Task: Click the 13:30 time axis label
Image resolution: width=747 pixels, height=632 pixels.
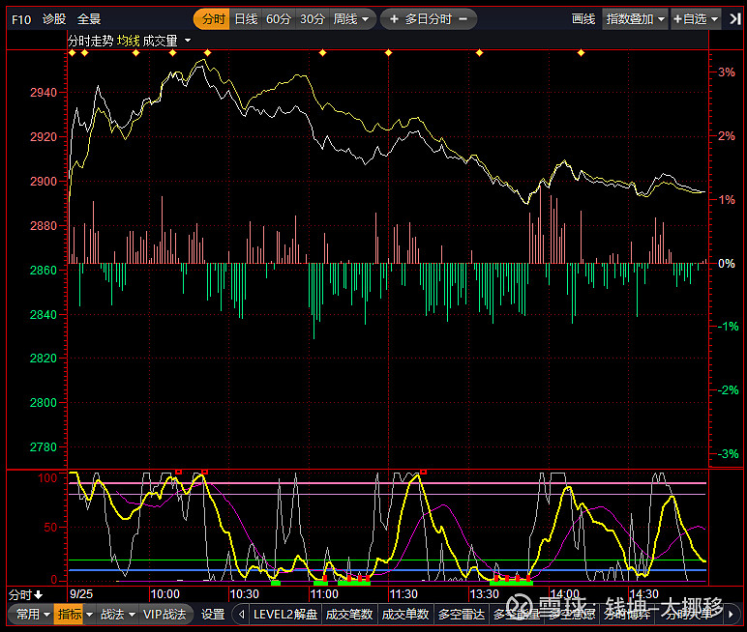Action: click(x=485, y=594)
